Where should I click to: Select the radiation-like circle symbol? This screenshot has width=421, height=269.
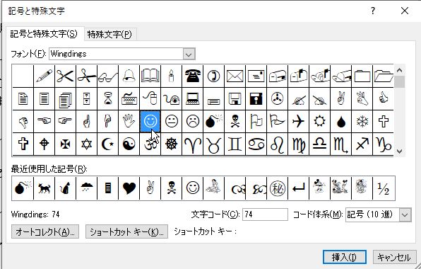(x=277, y=98)
